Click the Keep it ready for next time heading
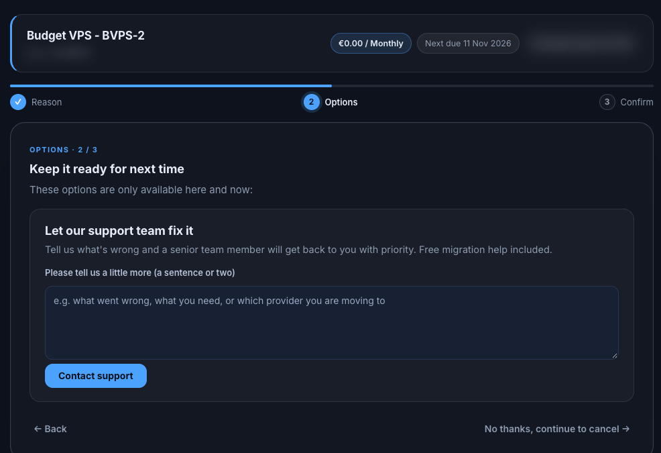The image size is (661, 453). (107, 169)
